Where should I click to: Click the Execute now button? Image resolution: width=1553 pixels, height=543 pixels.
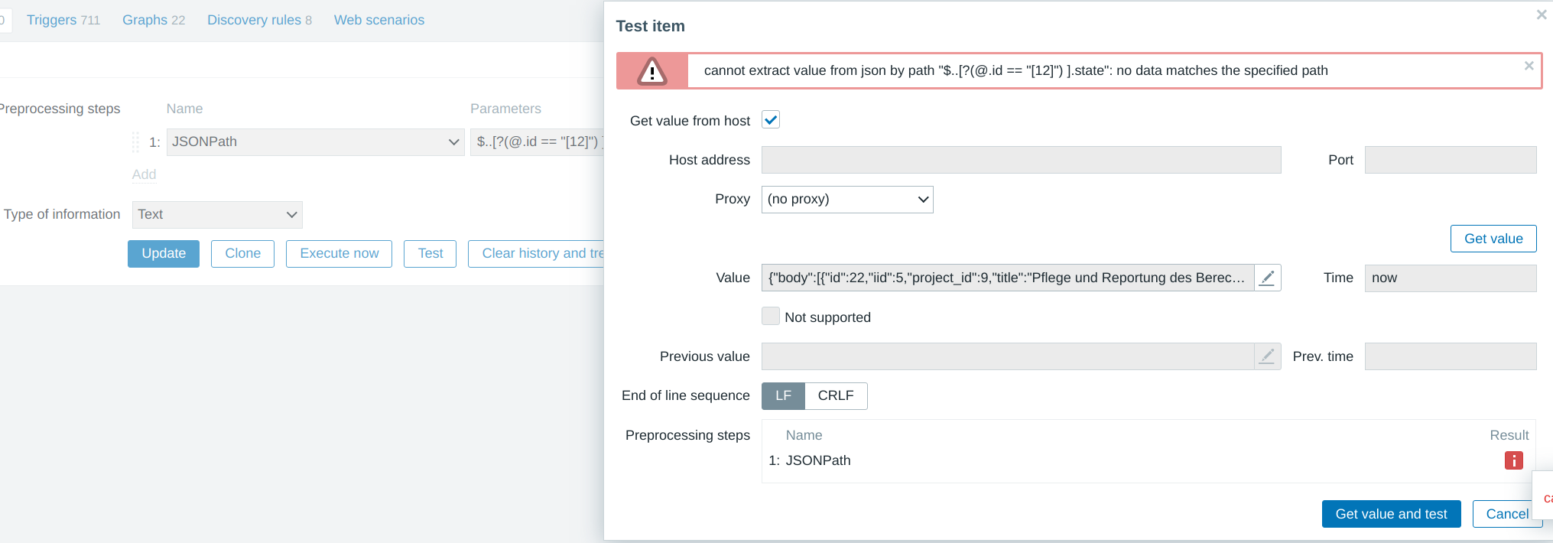tap(339, 254)
